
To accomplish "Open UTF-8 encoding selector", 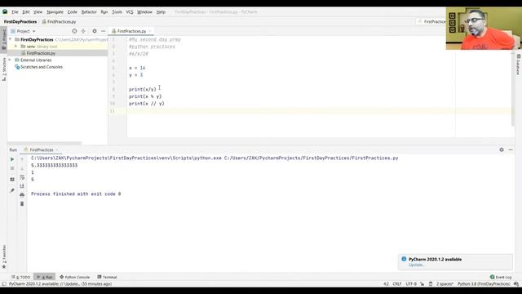I will coord(411,284).
